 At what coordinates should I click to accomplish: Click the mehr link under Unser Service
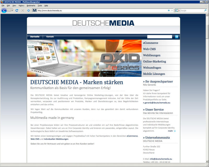pyautogui.click(x=171, y=131)
